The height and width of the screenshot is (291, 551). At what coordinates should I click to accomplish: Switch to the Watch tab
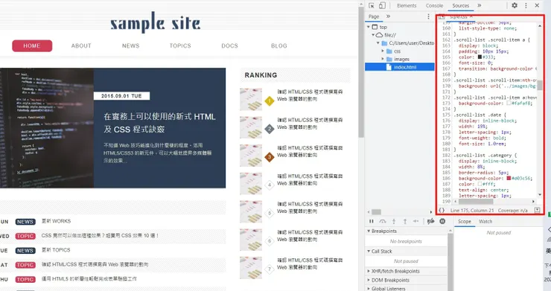[485, 222]
